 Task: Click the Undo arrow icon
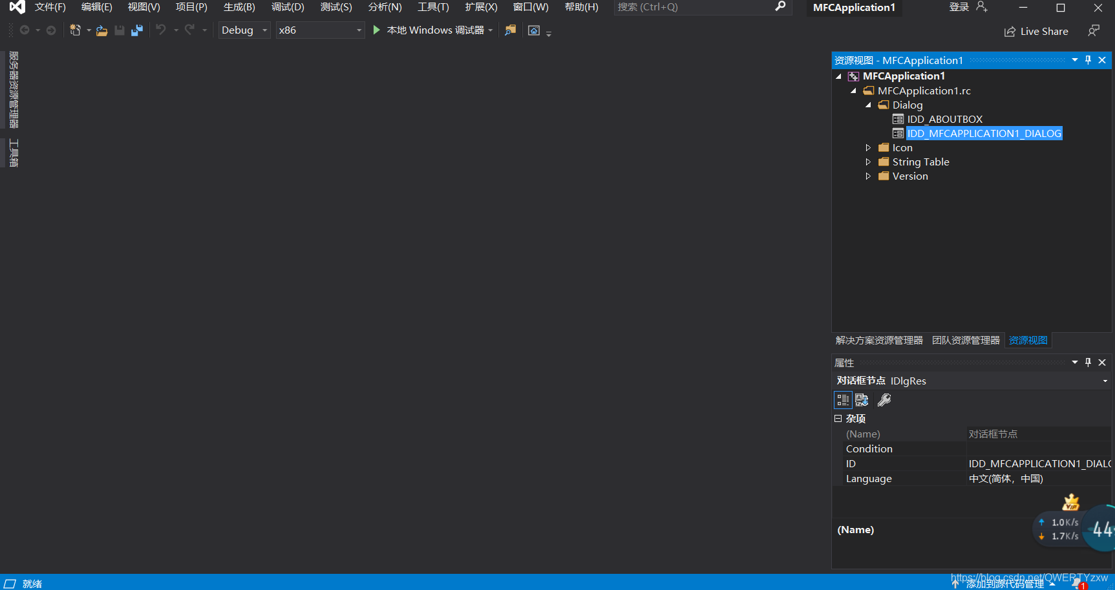click(x=161, y=30)
